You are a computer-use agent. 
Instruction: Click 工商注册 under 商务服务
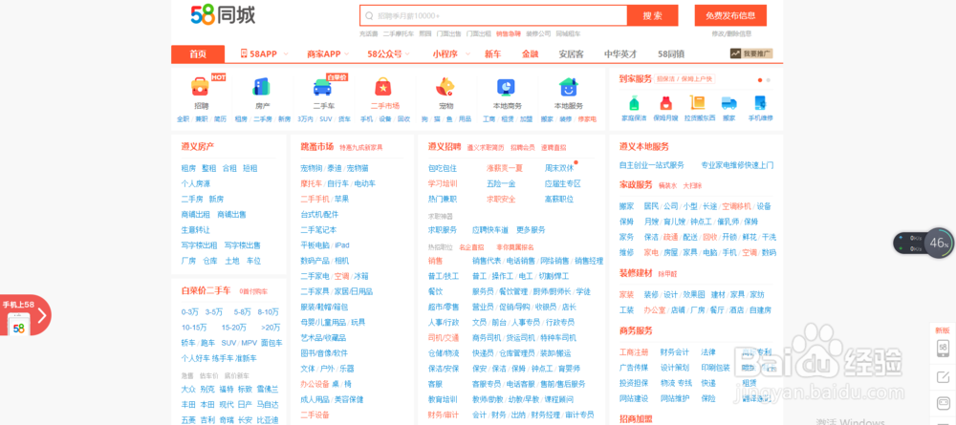(634, 352)
